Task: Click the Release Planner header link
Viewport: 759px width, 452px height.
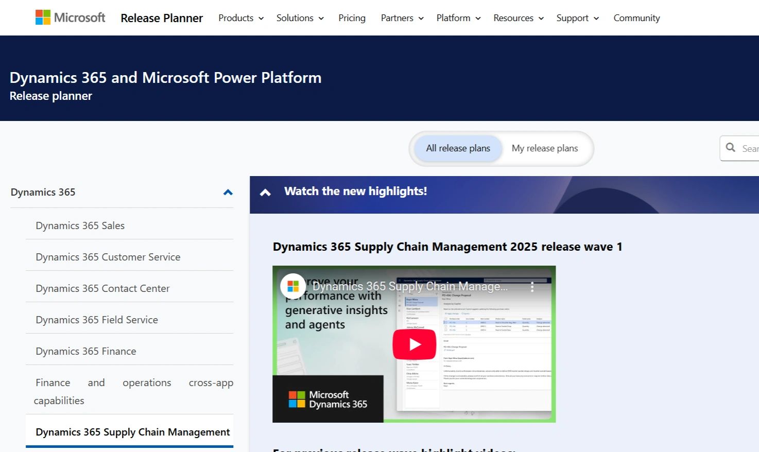Action: coord(162,18)
